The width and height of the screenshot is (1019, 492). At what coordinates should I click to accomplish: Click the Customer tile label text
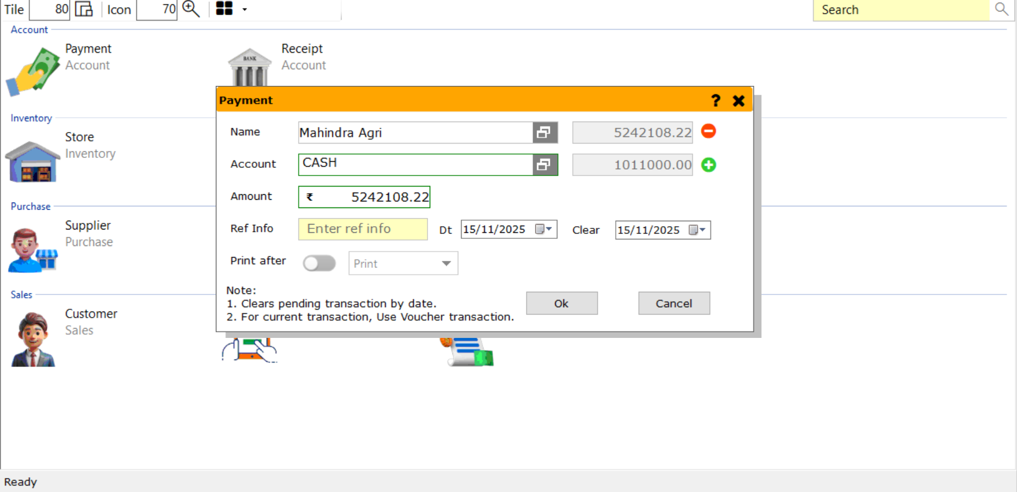pyautogui.click(x=91, y=314)
